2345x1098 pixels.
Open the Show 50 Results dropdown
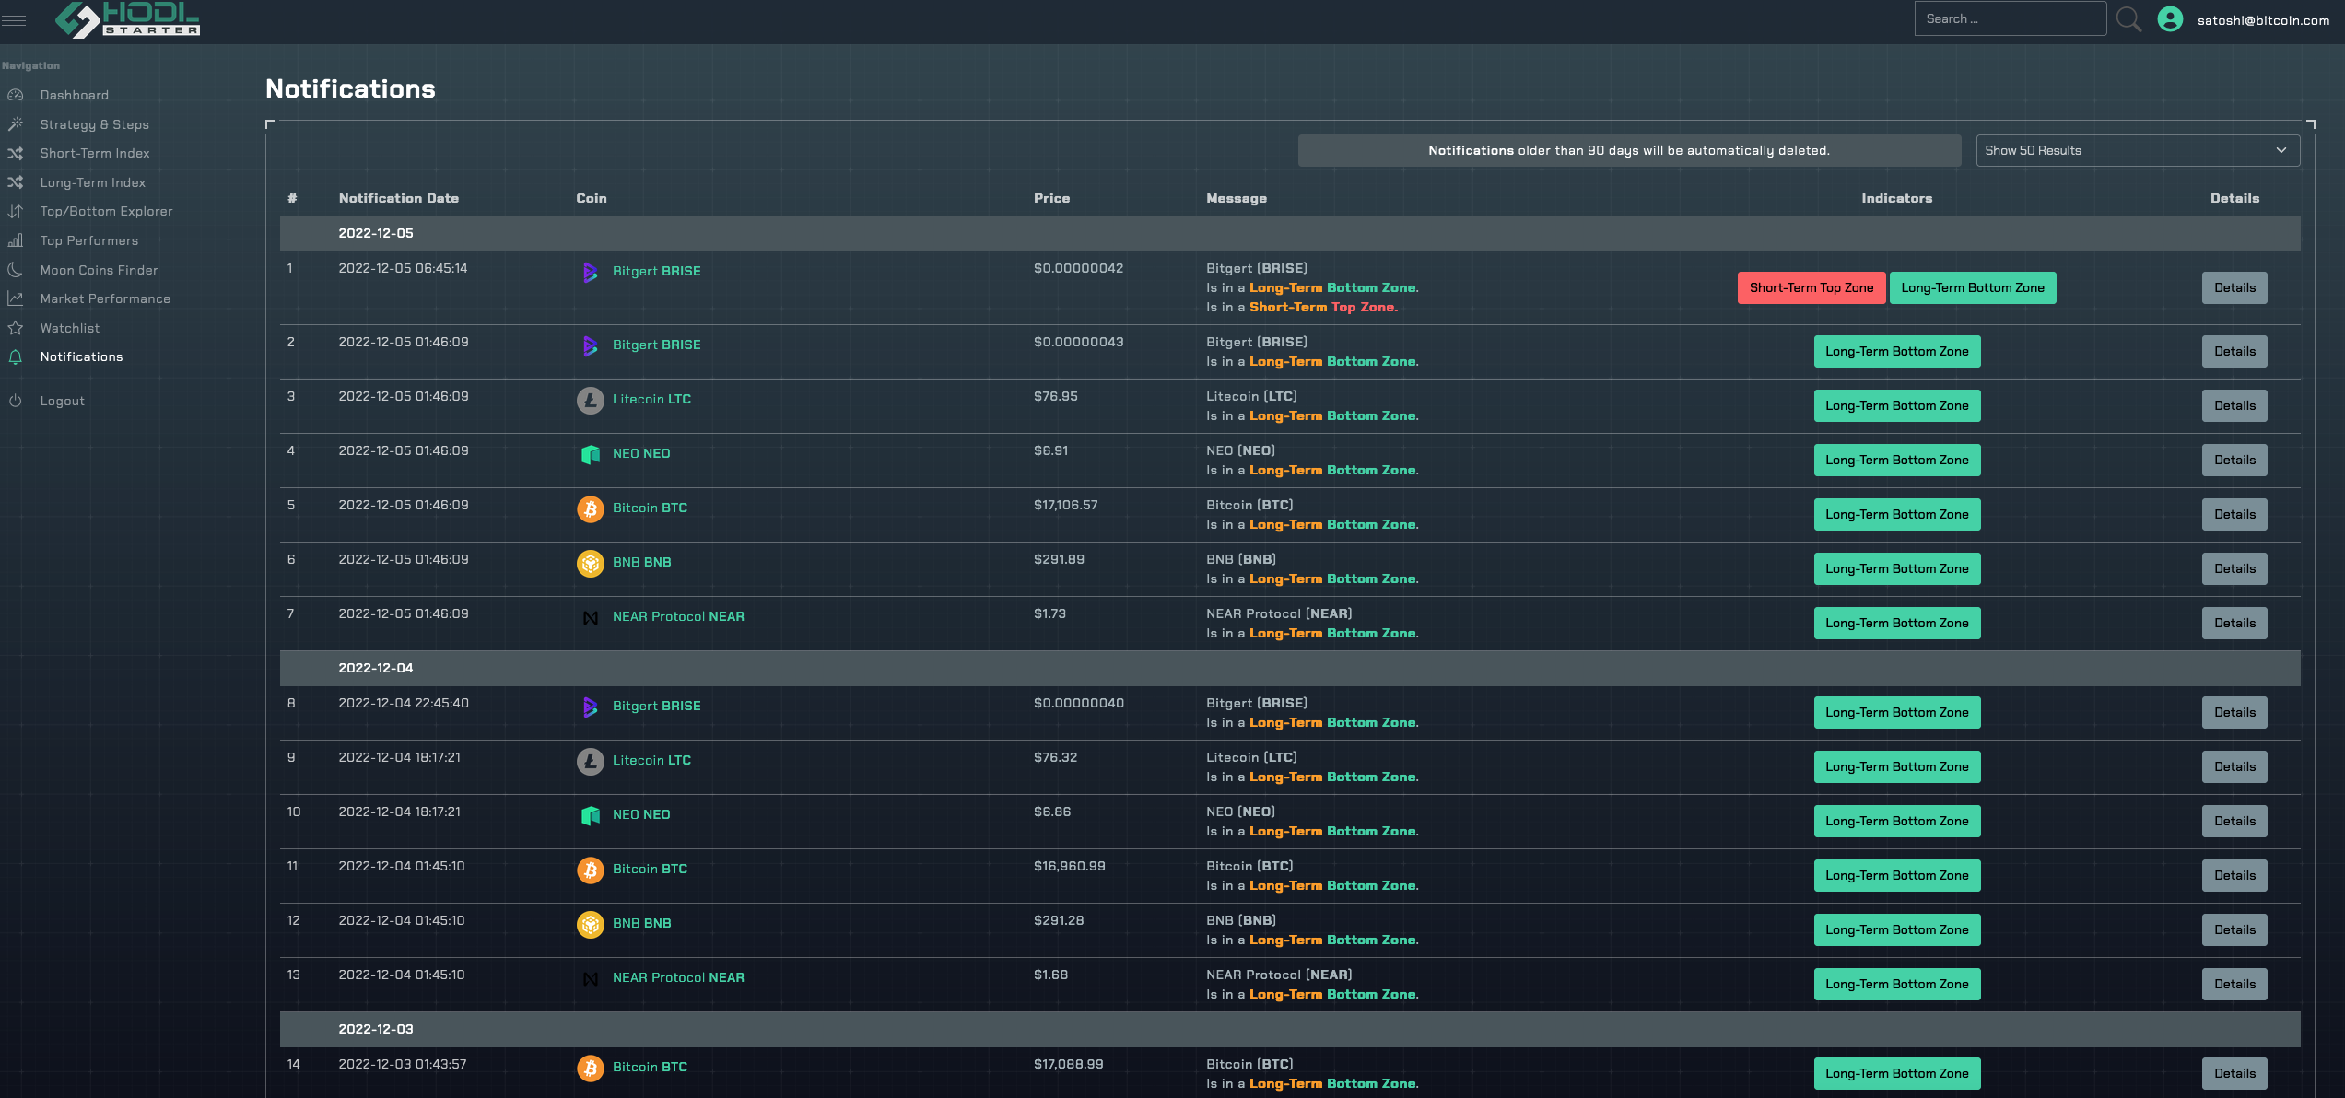pyautogui.click(x=2138, y=150)
